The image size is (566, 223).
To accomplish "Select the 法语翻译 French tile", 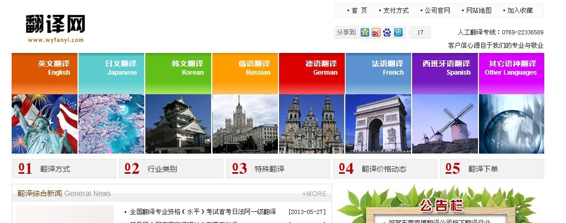I will pos(378,74).
